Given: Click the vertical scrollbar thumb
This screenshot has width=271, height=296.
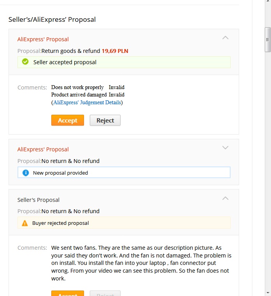Looking at the screenshot, I should pyautogui.click(x=268, y=40).
